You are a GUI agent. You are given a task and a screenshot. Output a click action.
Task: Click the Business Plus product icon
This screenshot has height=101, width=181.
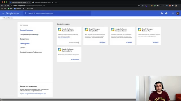tap(139, 30)
